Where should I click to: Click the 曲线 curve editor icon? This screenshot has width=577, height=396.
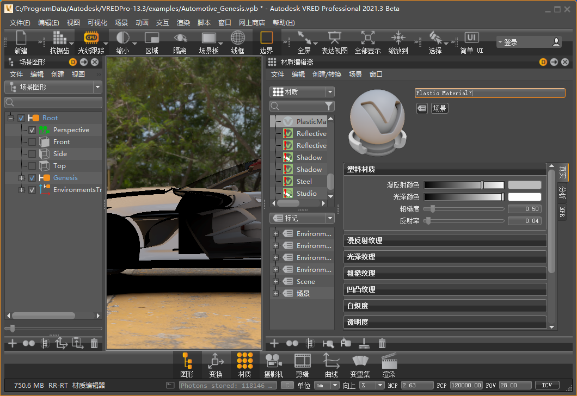pyautogui.click(x=331, y=361)
